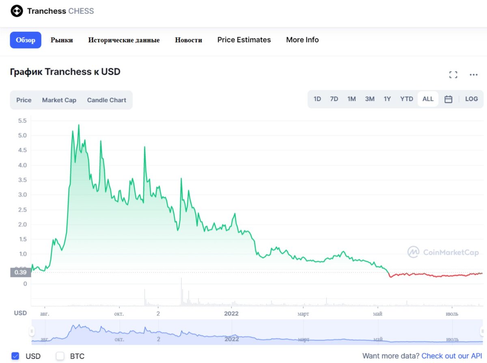487x363 pixels.
Task: Click the Tranchess CHESS title text
Action: coord(60,11)
